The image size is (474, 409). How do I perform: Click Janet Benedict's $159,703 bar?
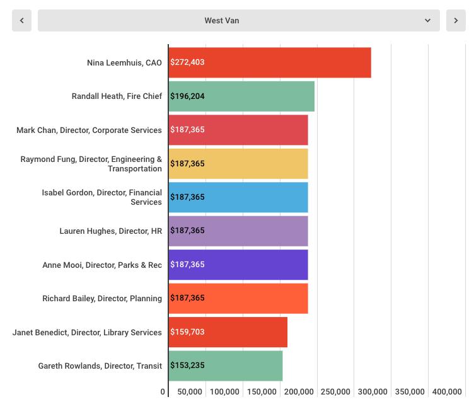[228, 332]
